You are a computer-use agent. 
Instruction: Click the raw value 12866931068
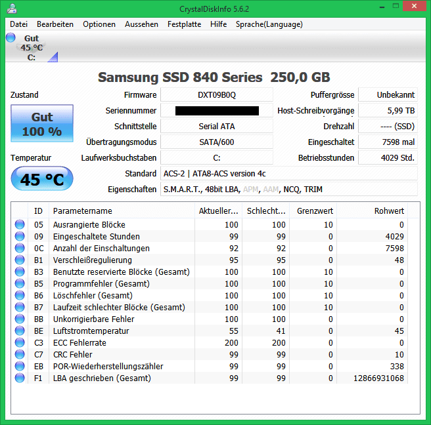378,378
